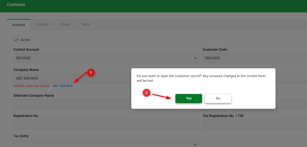Switch to the Account tab

tap(19, 25)
